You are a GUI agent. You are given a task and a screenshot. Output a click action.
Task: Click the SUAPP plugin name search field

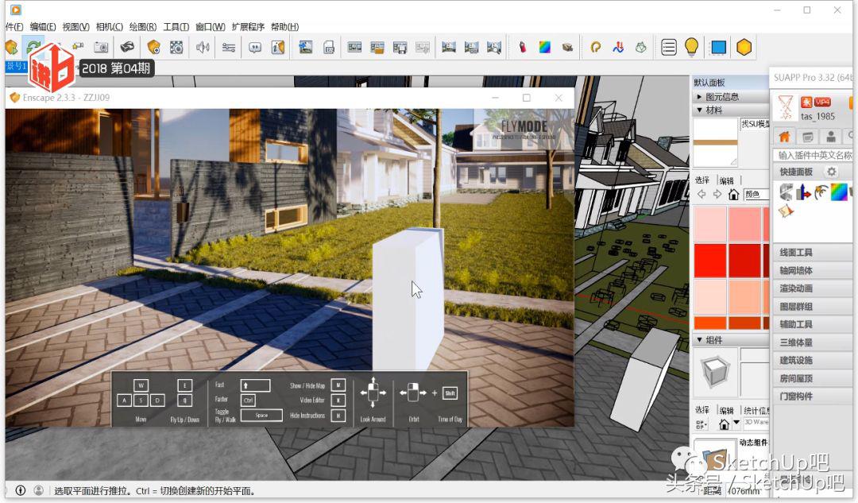pyautogui.click(x=814, y=156)
